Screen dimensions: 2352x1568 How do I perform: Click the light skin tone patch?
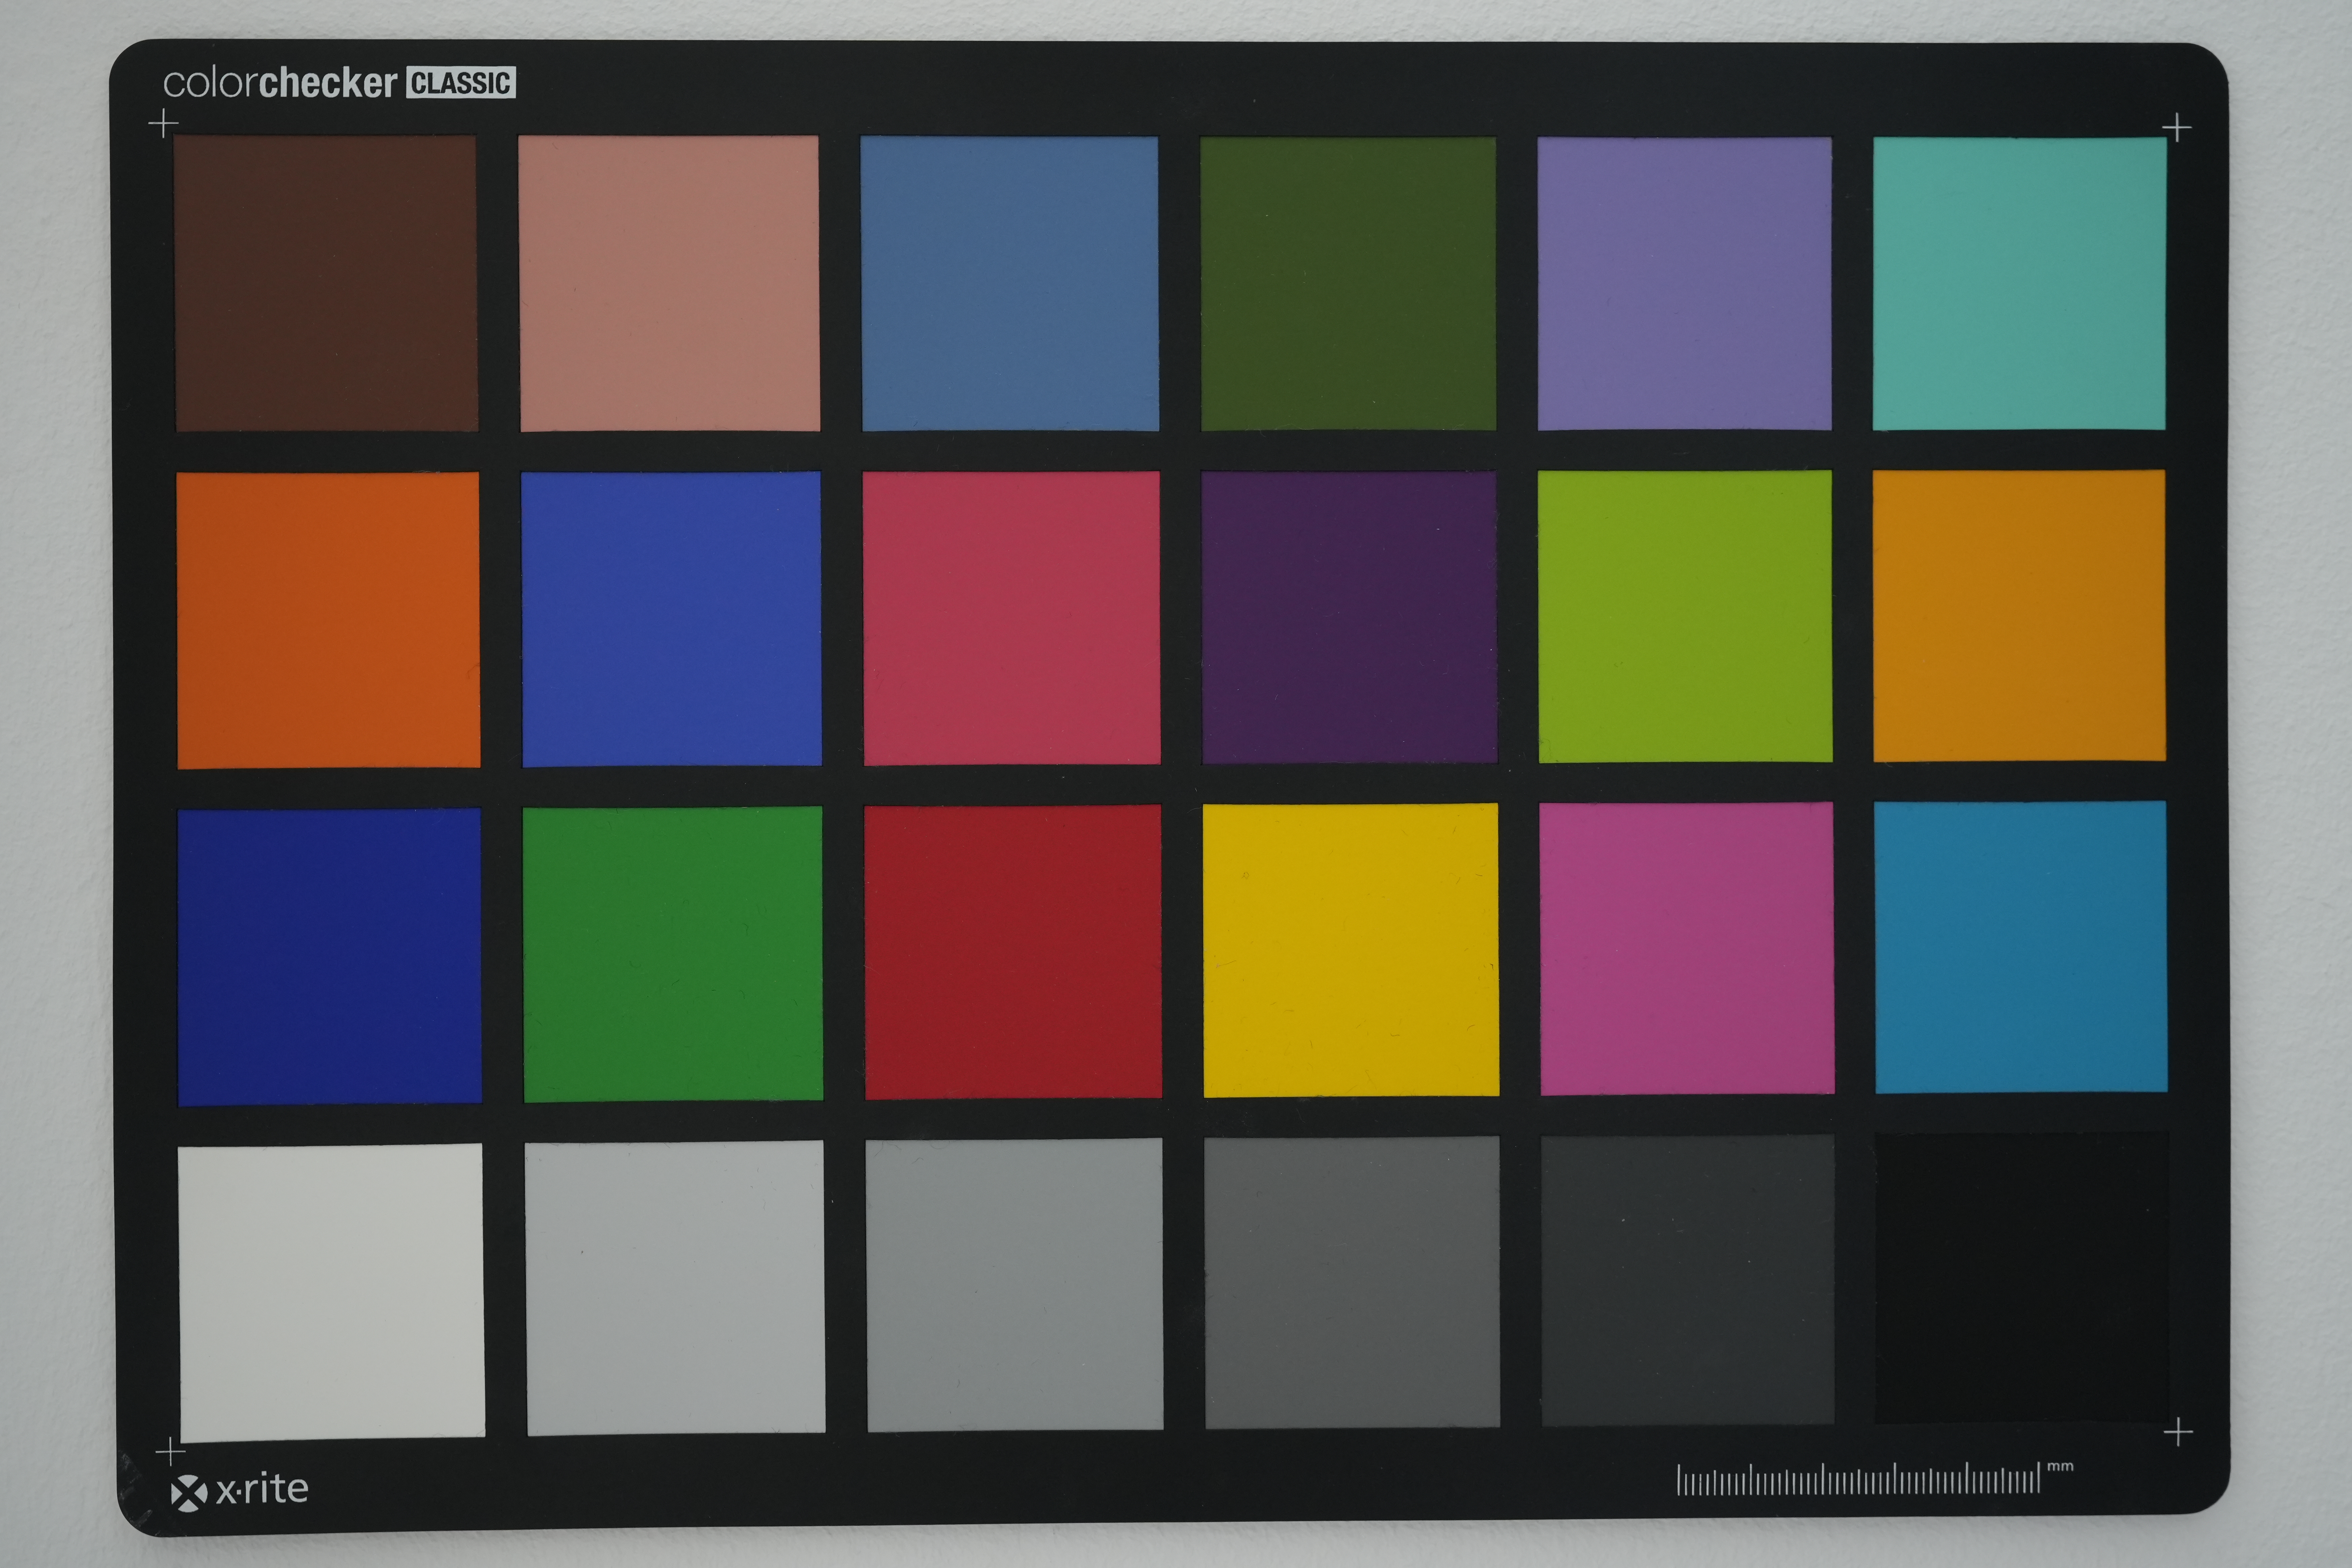coord(669,283)
